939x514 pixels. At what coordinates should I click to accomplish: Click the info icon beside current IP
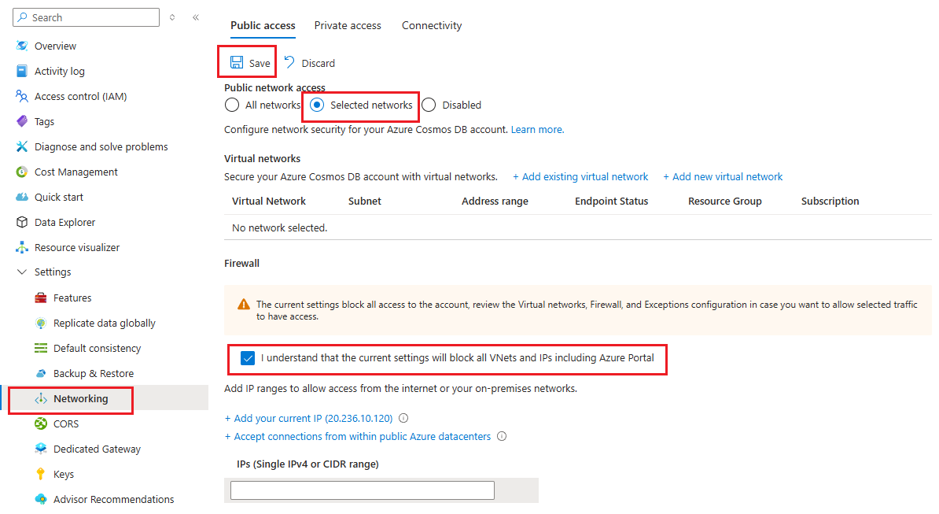[x=404, y=419]
